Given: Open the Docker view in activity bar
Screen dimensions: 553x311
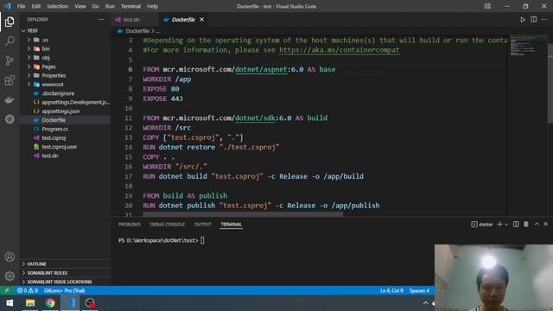Looking at the screenshot, I should [x=10, y=100].
